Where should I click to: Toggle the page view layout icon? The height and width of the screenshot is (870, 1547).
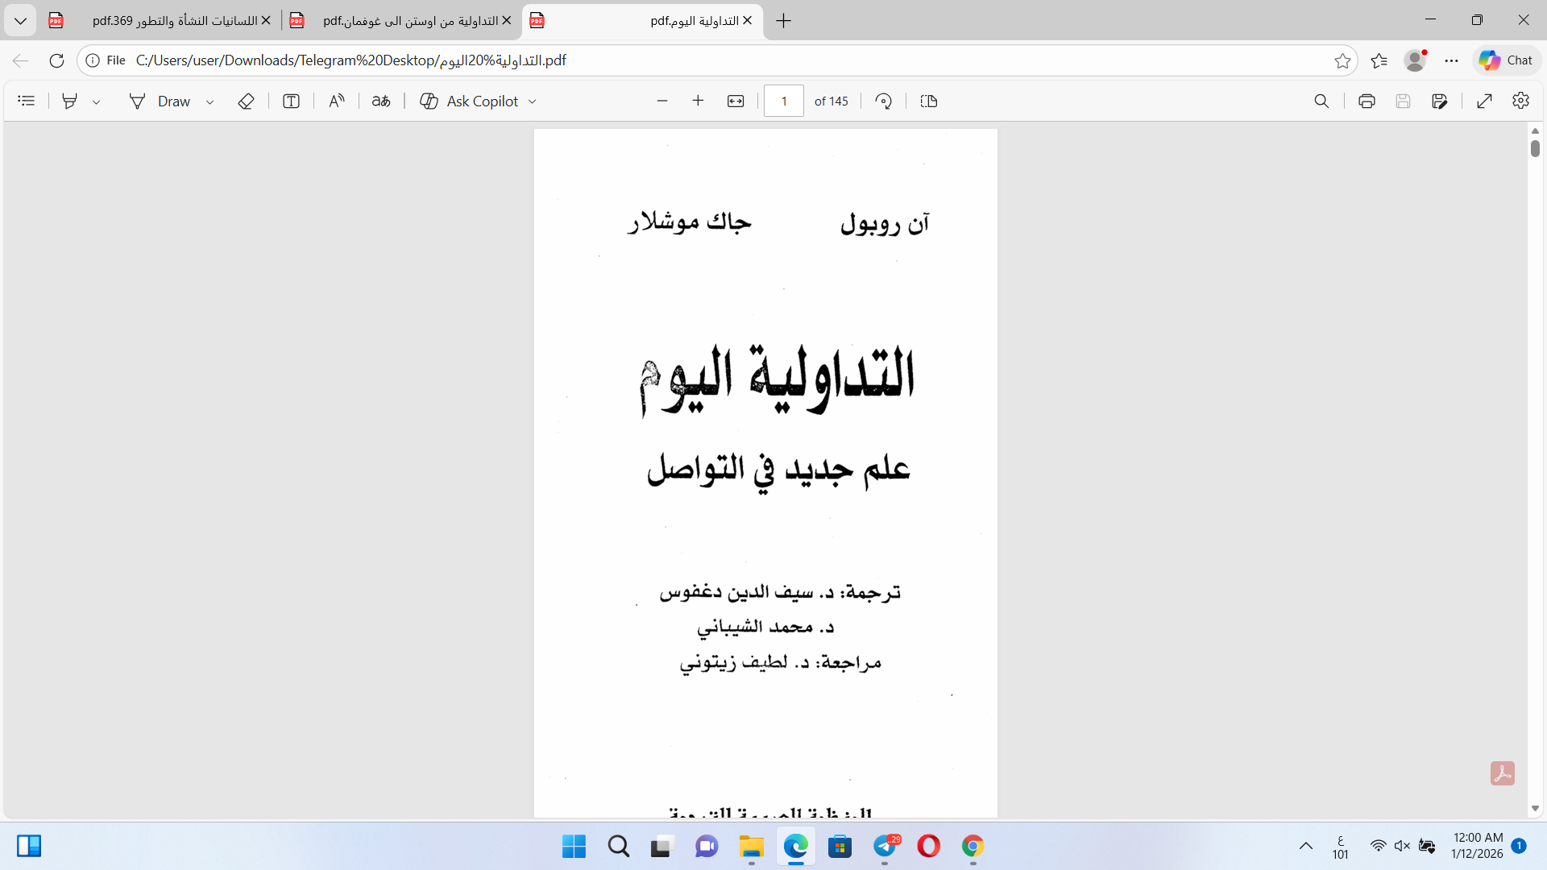point(929,101)
